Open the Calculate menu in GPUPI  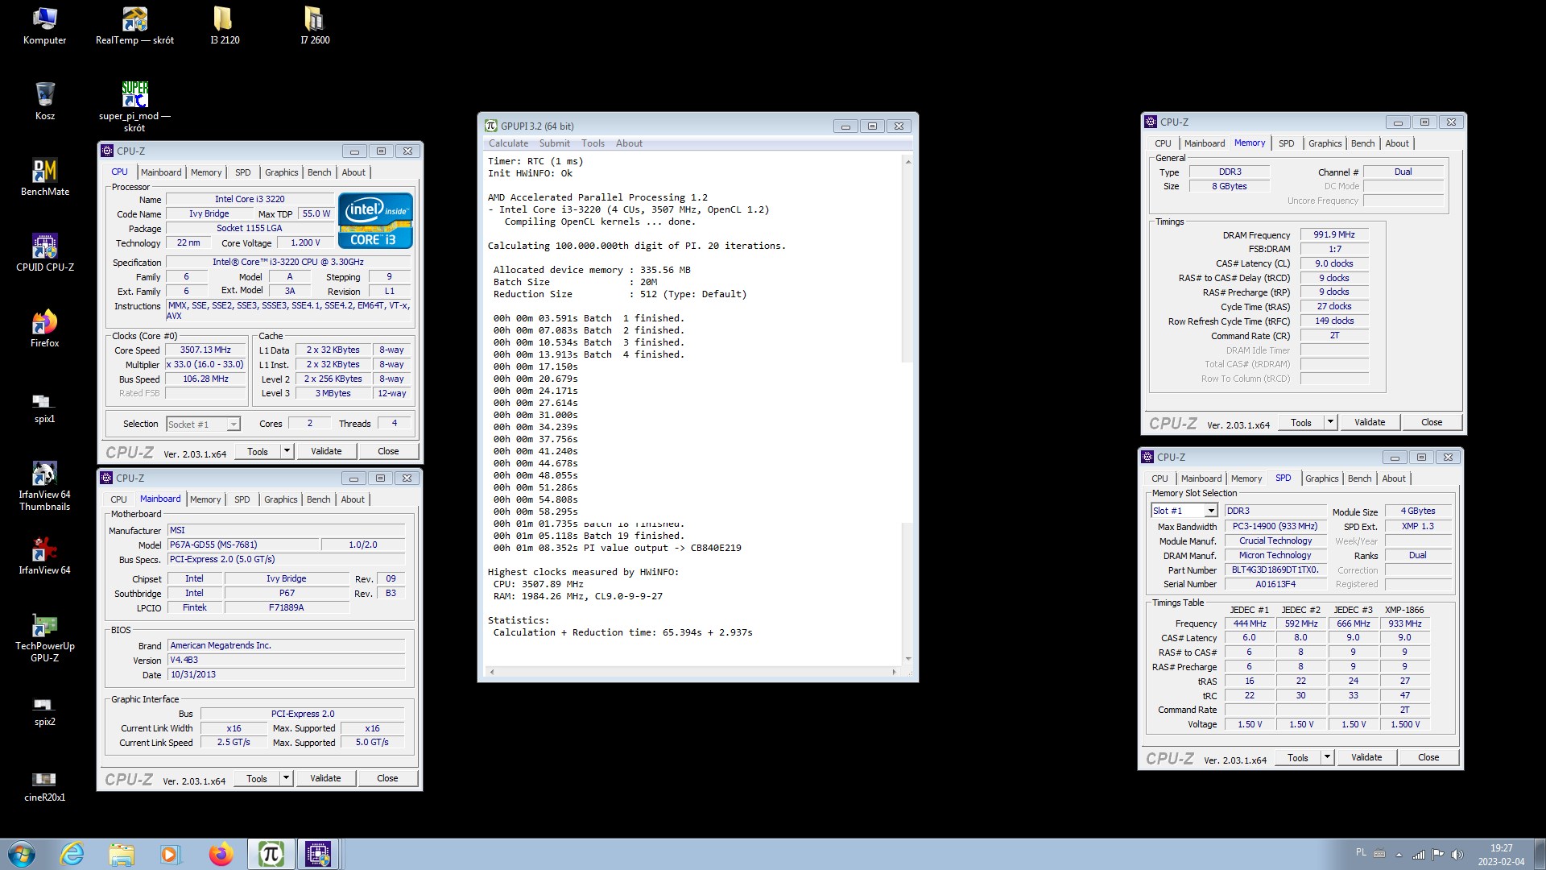point(508,143)
